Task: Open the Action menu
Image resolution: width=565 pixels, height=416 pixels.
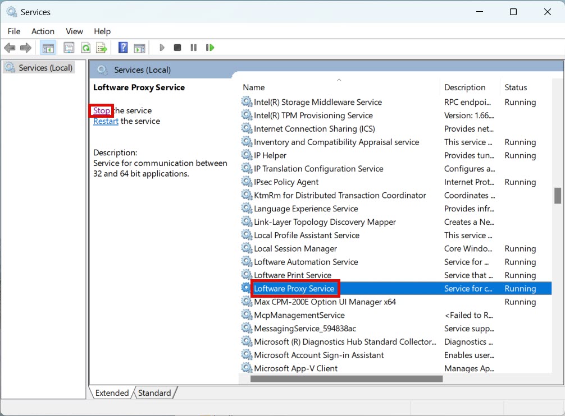Action: pos(43,31)
